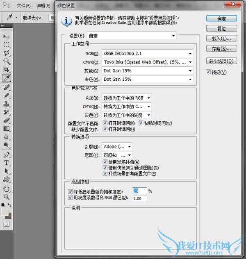Open RGB working space dropdown sRGB IEC61966-2.1
Screen dimensions: 246x259
pyautogui.click(x=147, y=54)
